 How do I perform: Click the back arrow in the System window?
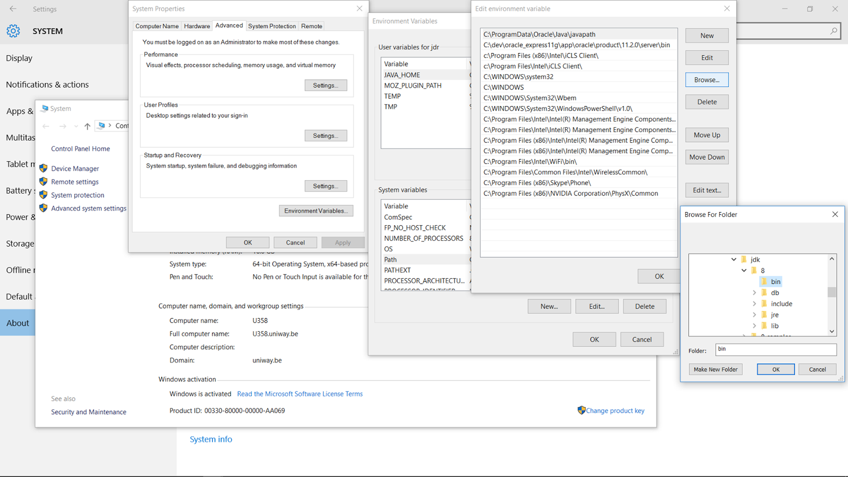[46, 126]
